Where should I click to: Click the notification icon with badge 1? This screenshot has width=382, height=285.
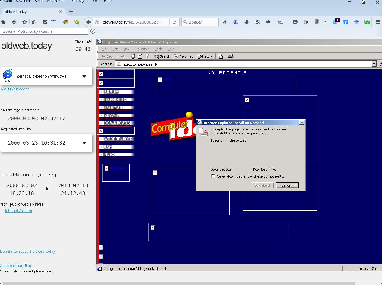[335, 21]
